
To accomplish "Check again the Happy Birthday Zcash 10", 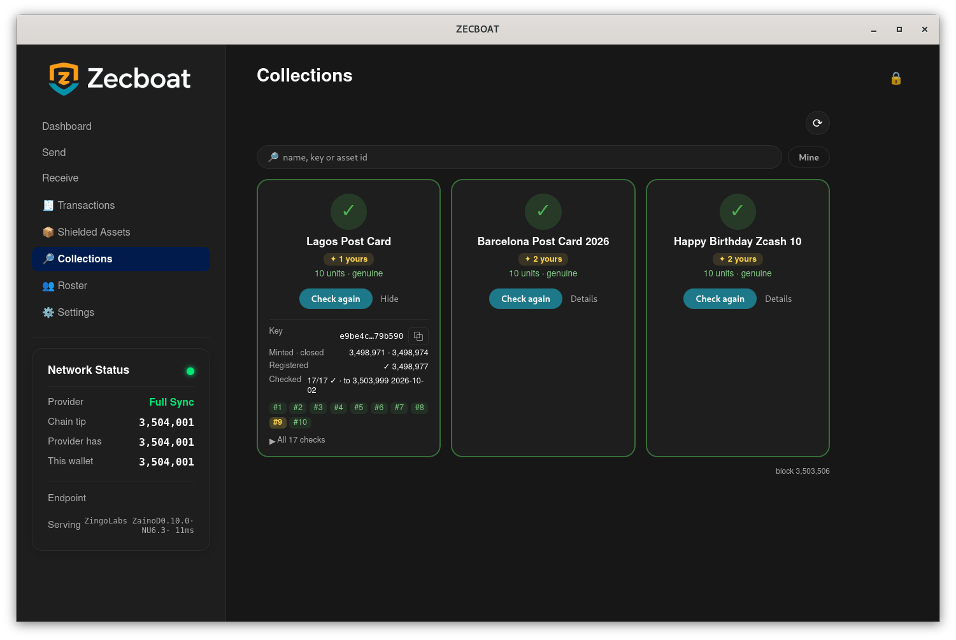I will (720, 299).
